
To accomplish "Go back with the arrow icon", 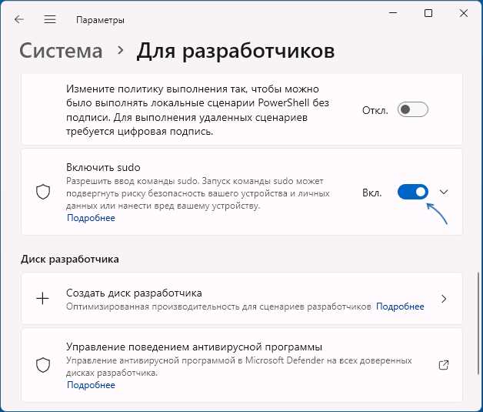I will 19,19.
